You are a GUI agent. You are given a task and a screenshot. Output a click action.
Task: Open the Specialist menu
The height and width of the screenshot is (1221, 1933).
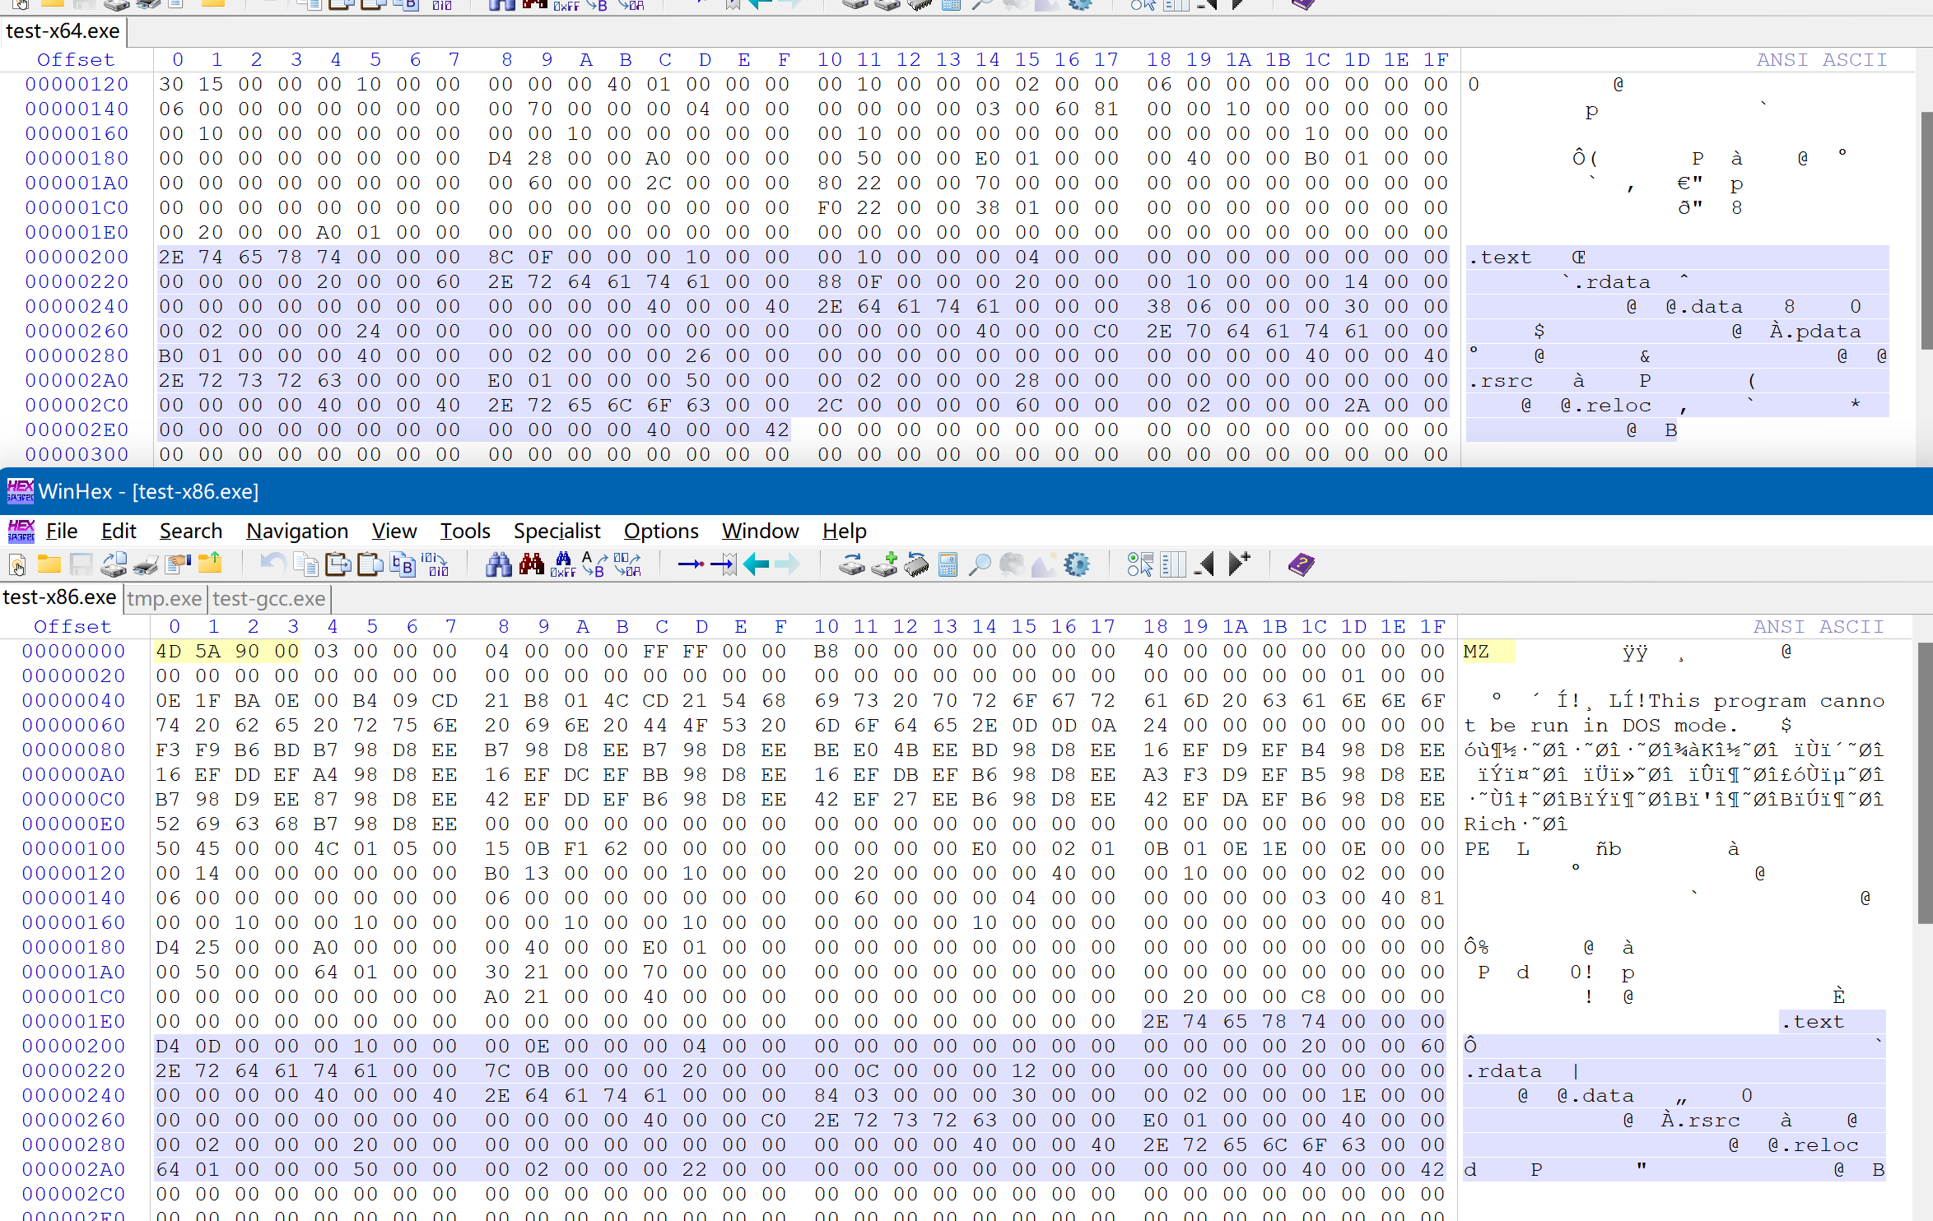(x=557, y=531)
